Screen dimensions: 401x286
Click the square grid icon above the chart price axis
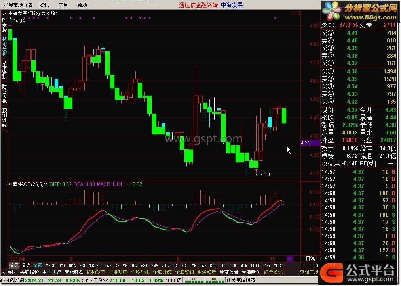tap(297, 13)
